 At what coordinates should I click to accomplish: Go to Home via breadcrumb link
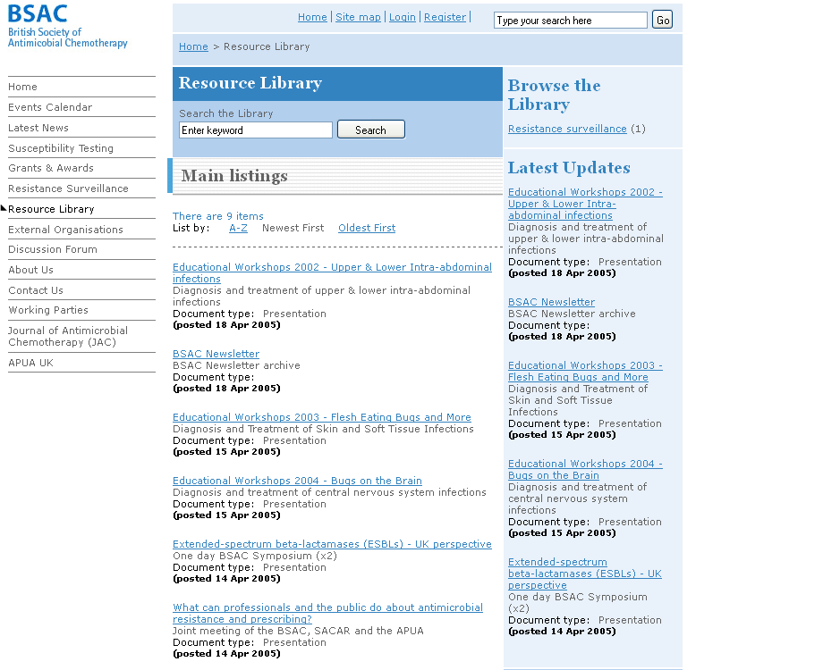[193, 46]
